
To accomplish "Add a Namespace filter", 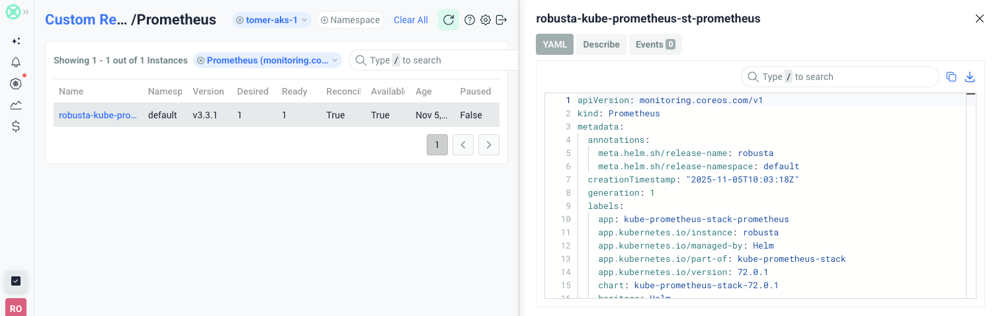I will tap(350, 20).
